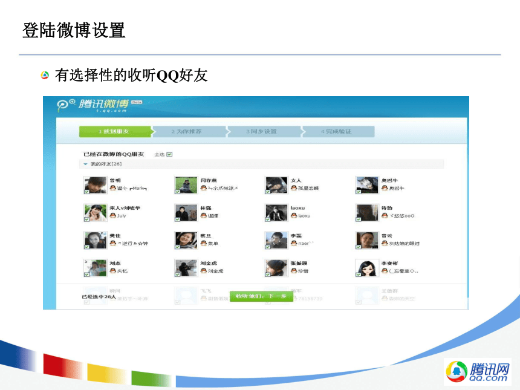Click the penguin icon under the name 樊佳
The width and height of the screenshot is (520, 390).
click(112, 243)
